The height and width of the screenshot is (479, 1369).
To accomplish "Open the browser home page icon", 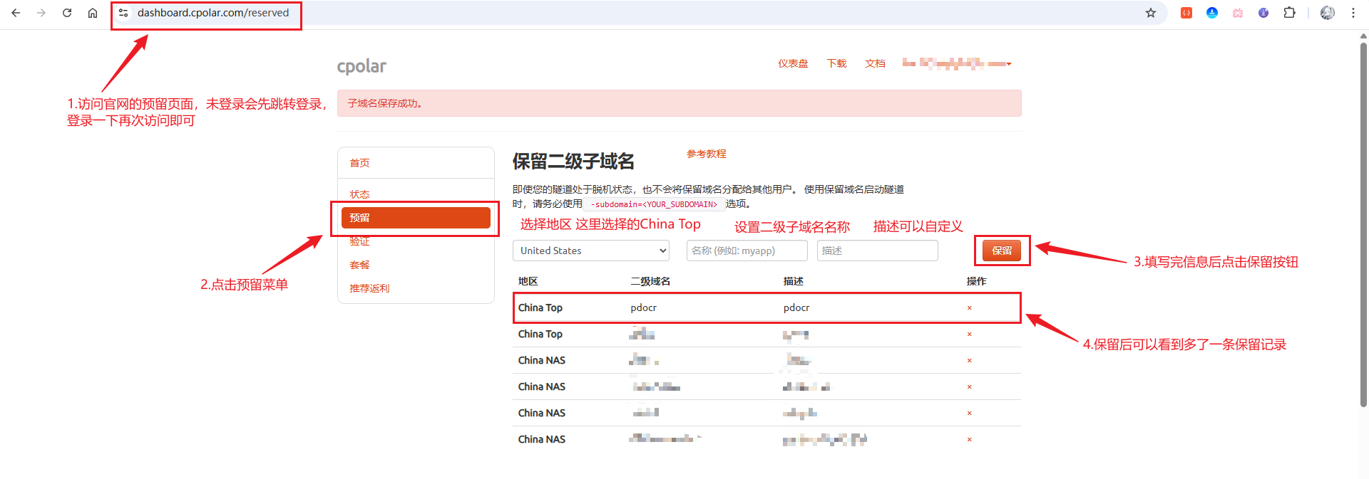I will pos(93,13).
